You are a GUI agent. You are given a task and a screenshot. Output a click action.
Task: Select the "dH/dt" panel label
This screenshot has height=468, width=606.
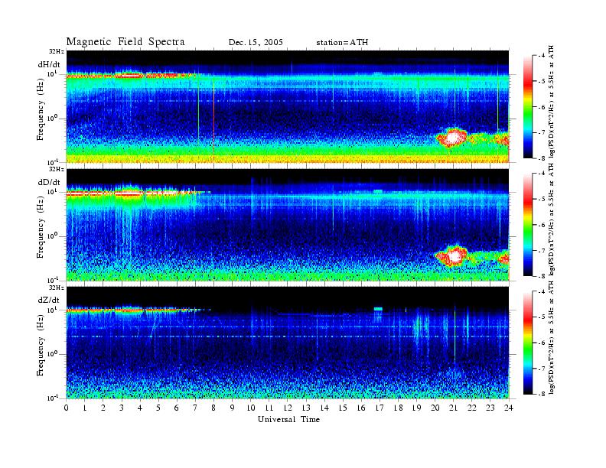point(49,64)
